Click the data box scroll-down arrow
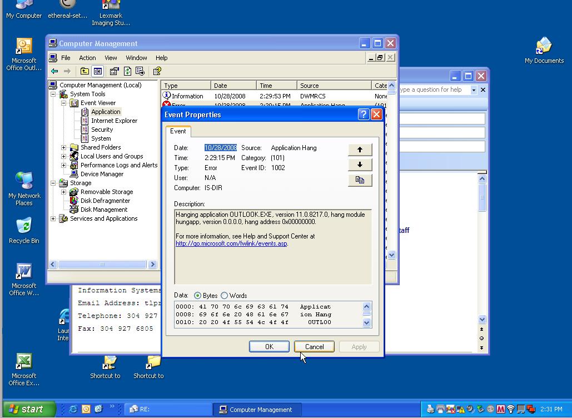 pyautogui.click(x=367, y=322)
